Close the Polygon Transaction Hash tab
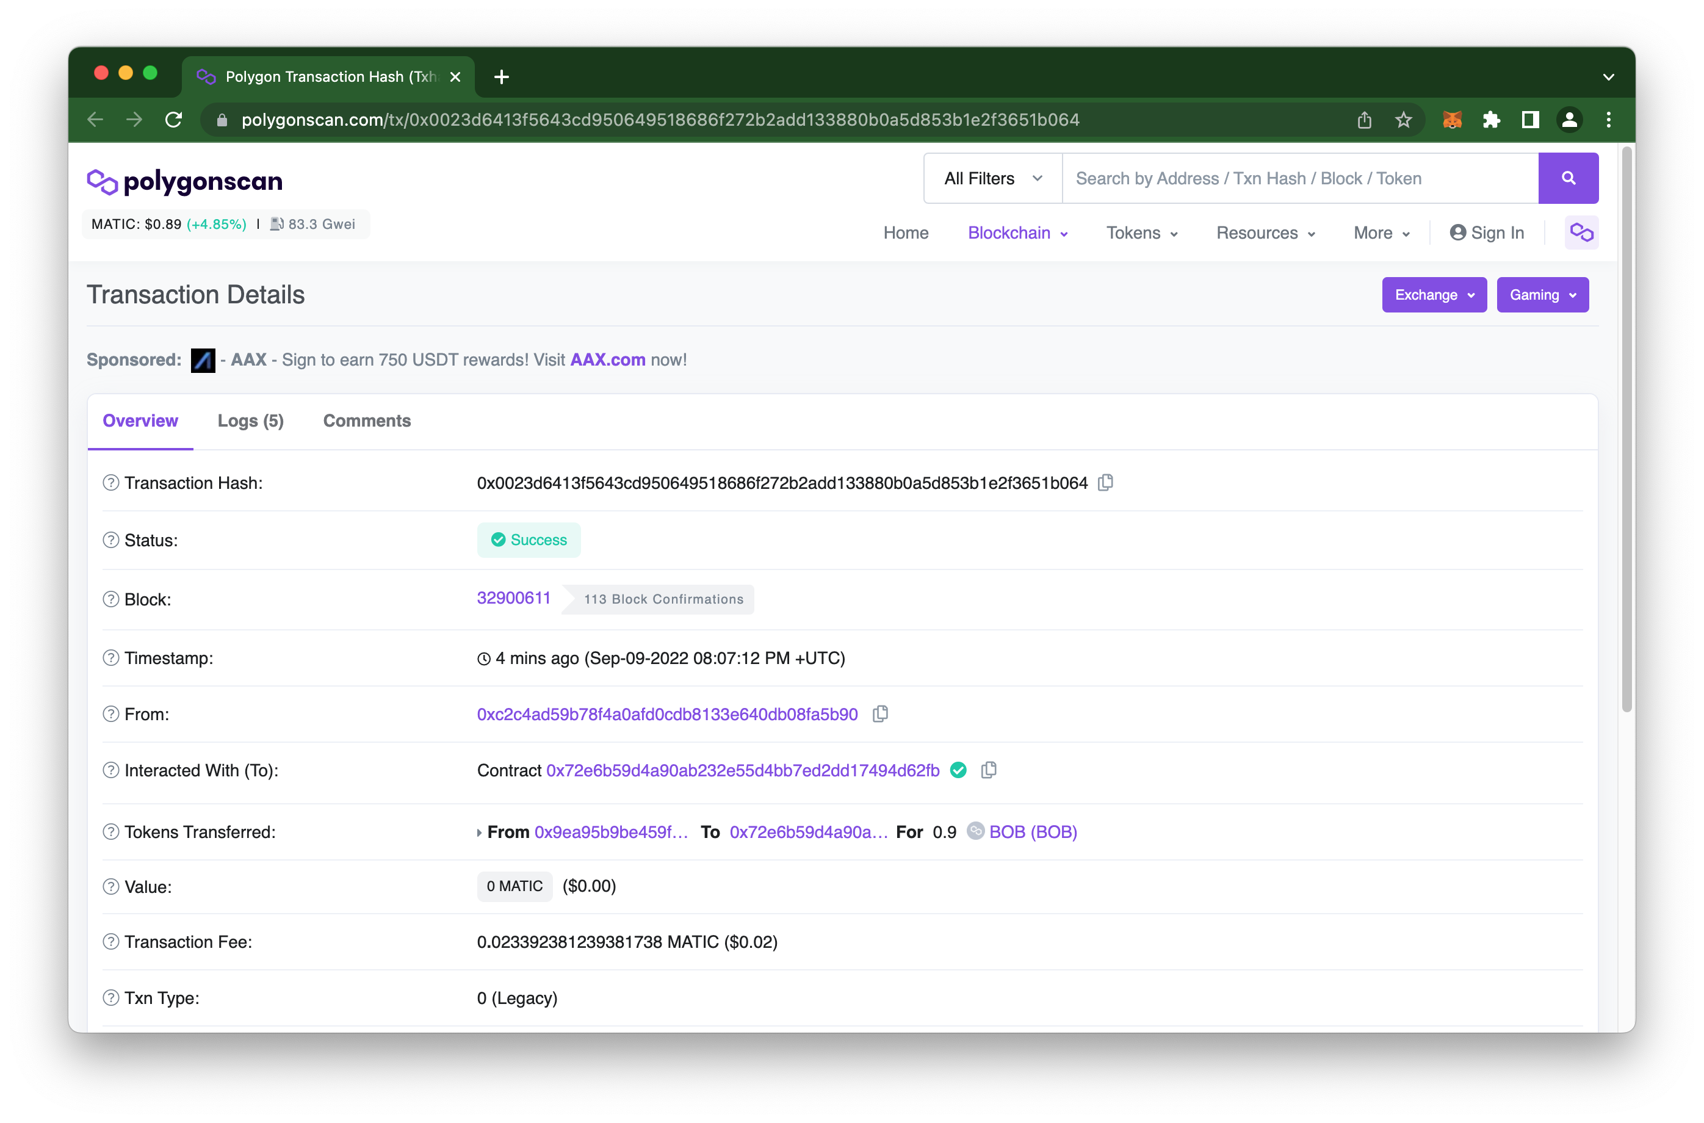This screenshot has height=1123, width=1704. [x=455, y=77]
